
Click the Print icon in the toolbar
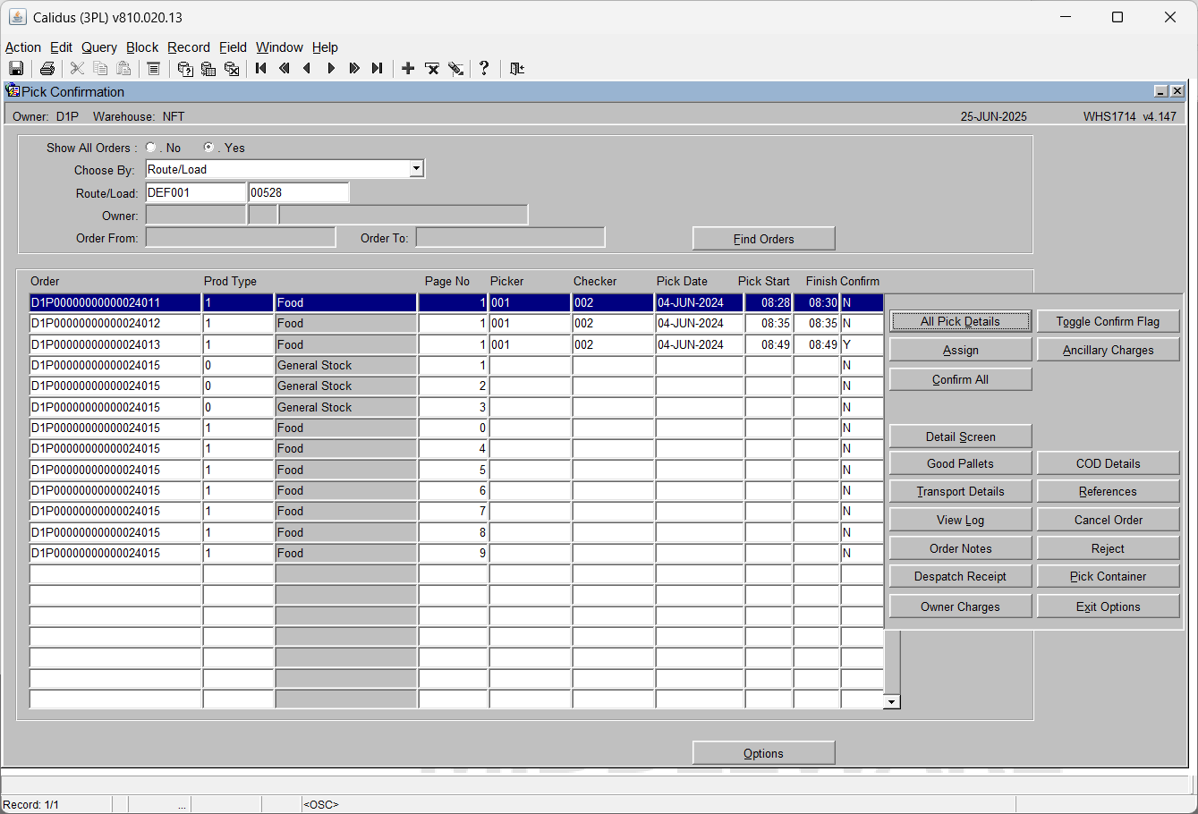(x=47, y=68)
